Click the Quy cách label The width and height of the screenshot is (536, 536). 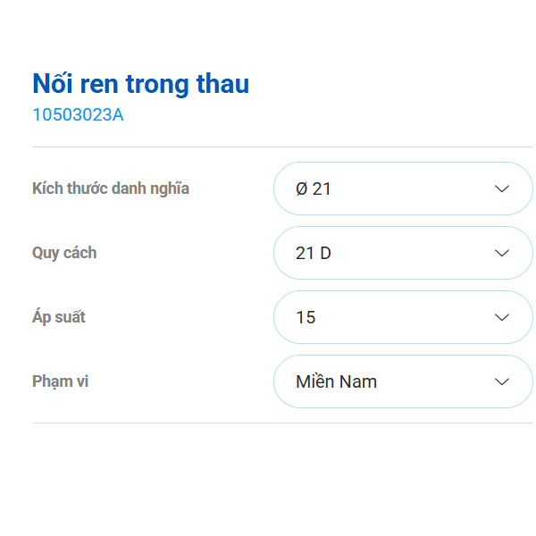point(64,253)
